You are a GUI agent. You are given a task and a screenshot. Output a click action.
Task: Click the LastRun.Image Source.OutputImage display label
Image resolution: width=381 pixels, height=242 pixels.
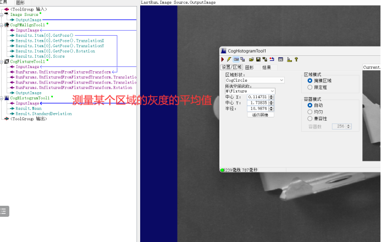pyautogui.click(x=178, y=2)
